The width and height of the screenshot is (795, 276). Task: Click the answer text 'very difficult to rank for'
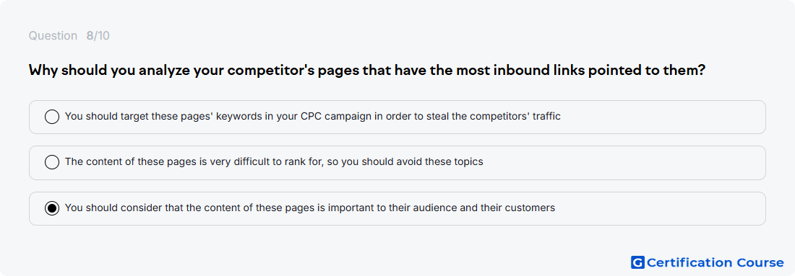(x=274, y=161)
